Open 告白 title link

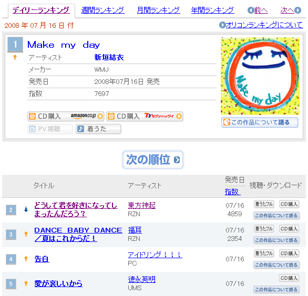[42, 259]
